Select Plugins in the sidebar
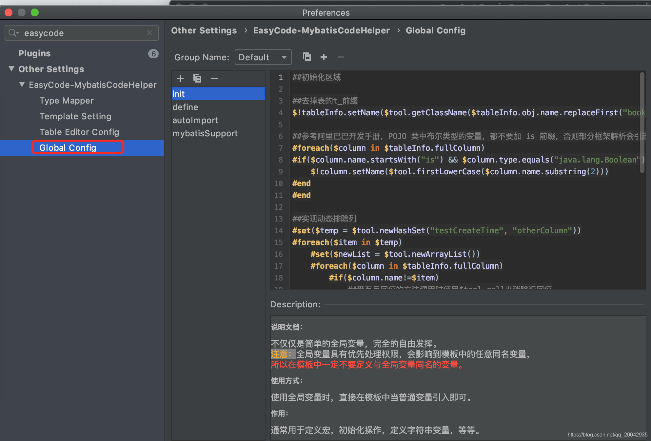 [x=34, y=53]
